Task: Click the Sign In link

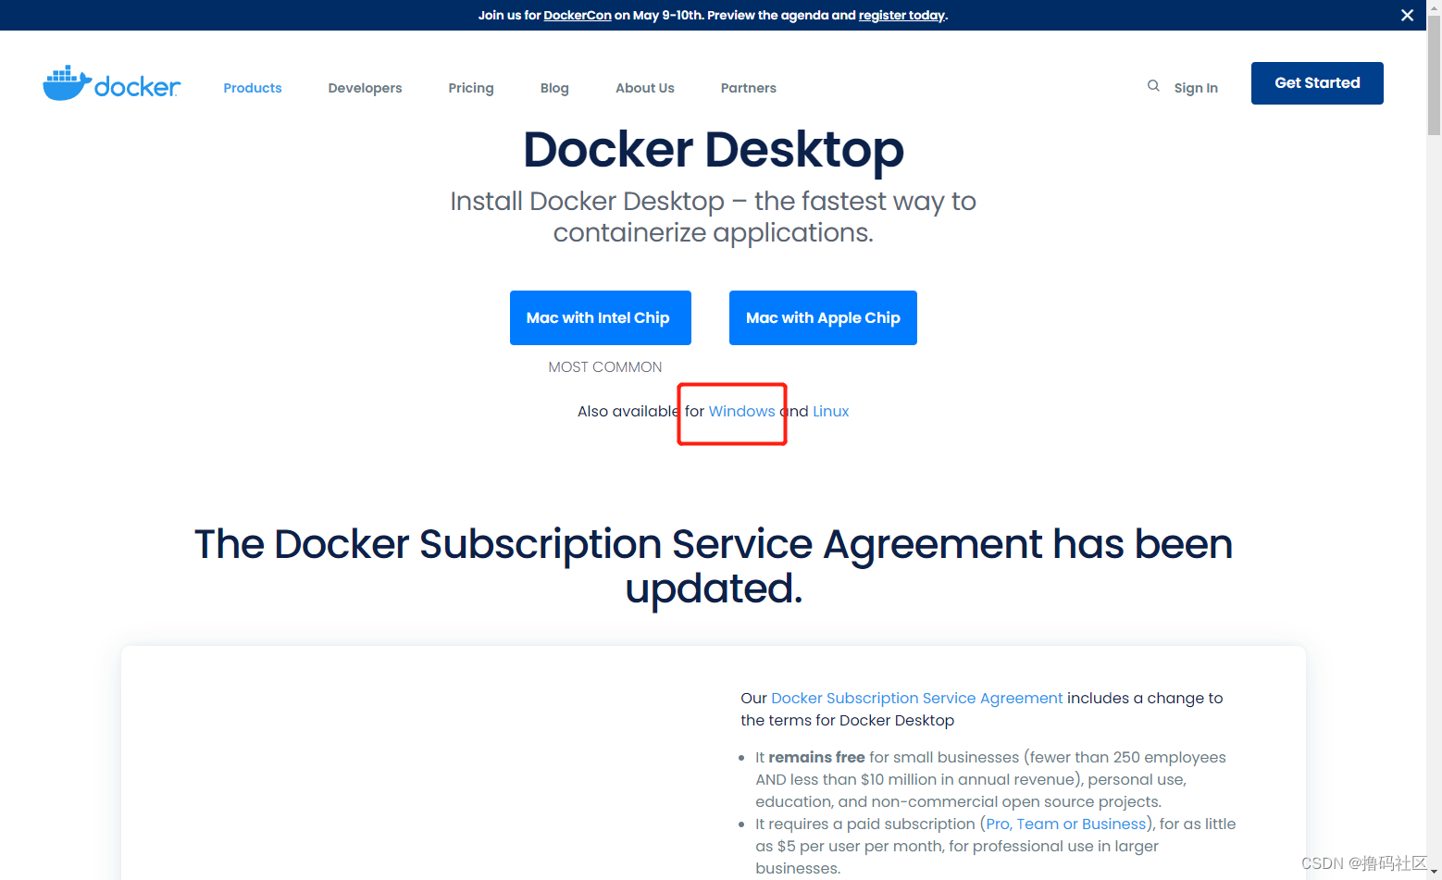Action: tap(1196, 88)
